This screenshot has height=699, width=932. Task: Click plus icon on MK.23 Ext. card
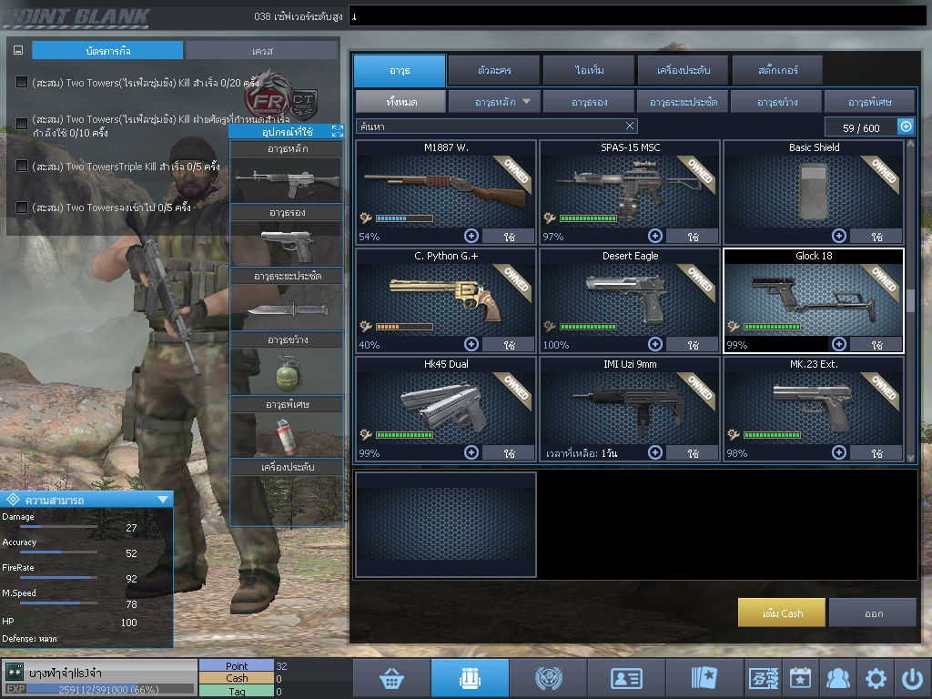click(x=838, y=452)
